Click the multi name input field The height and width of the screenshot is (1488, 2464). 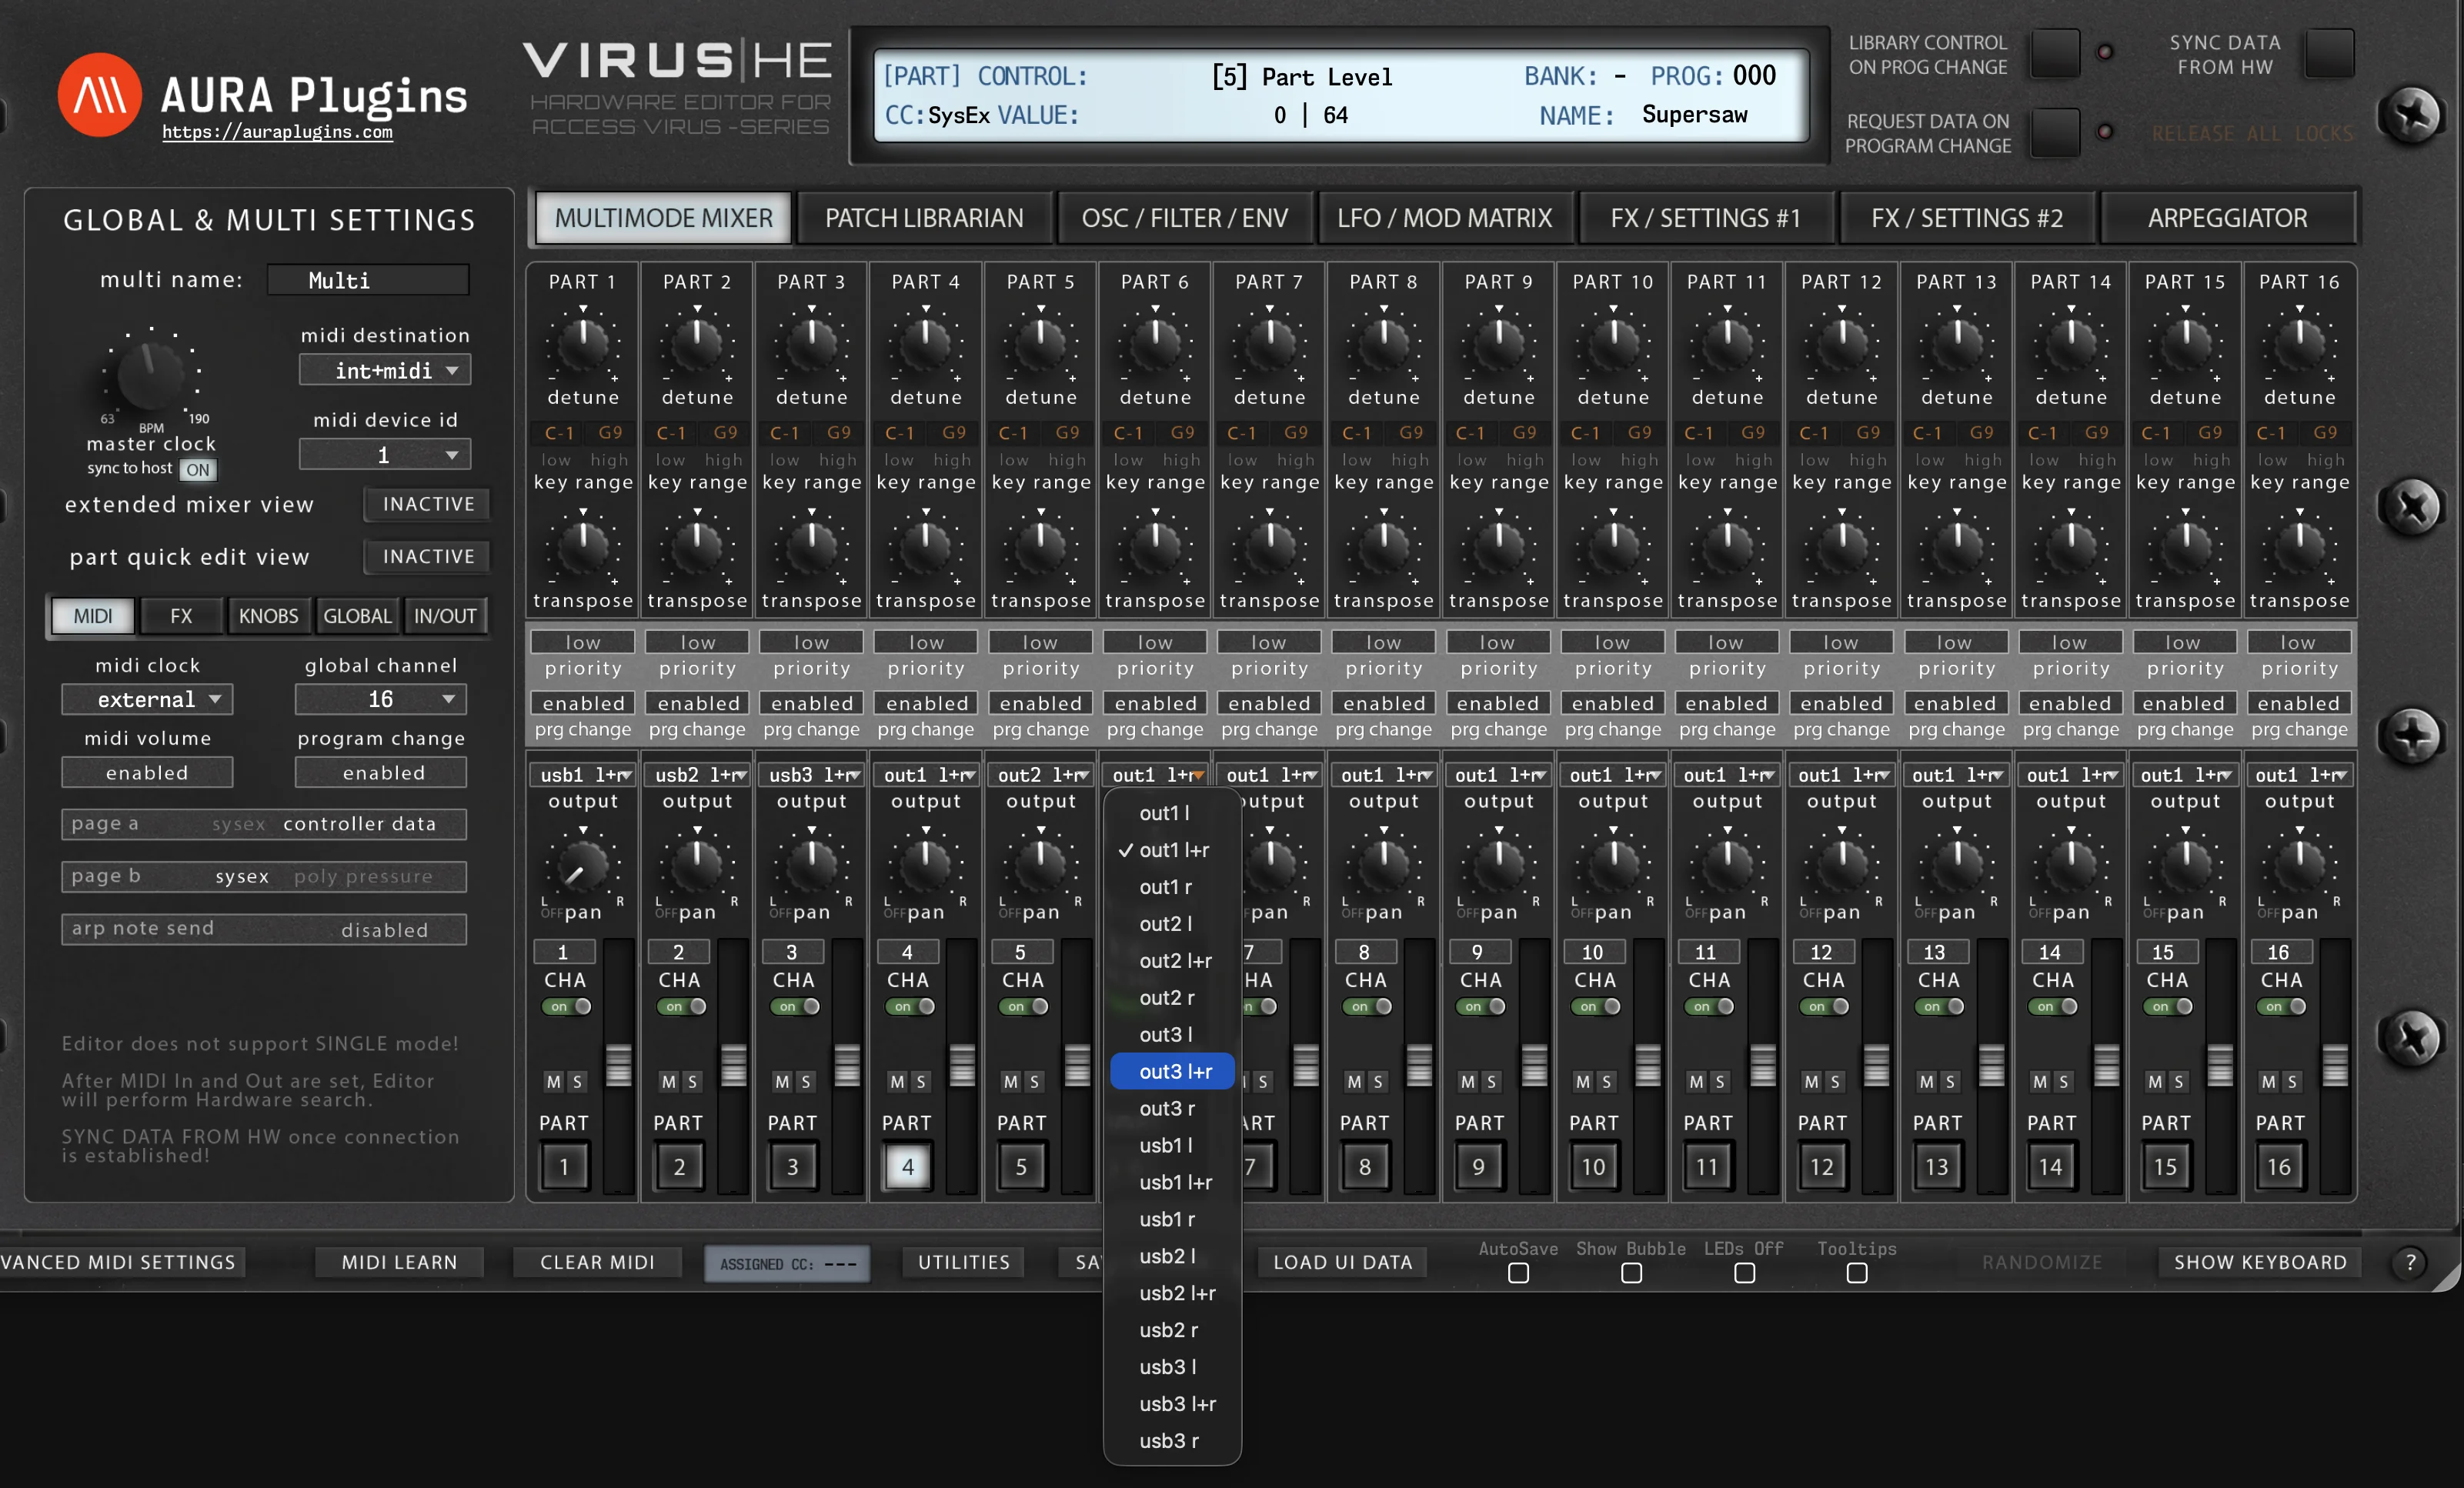368,280
